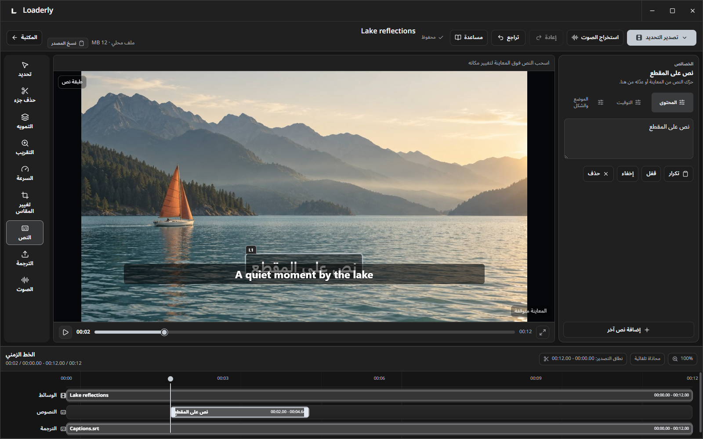Image resolution: width=703 pixels, height=439 pixels.
Task: Click the 00:06 timeline ruler mark
Action: [379, 378]
